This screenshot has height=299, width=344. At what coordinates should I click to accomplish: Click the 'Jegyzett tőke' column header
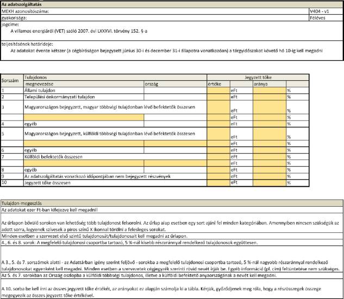258,77
